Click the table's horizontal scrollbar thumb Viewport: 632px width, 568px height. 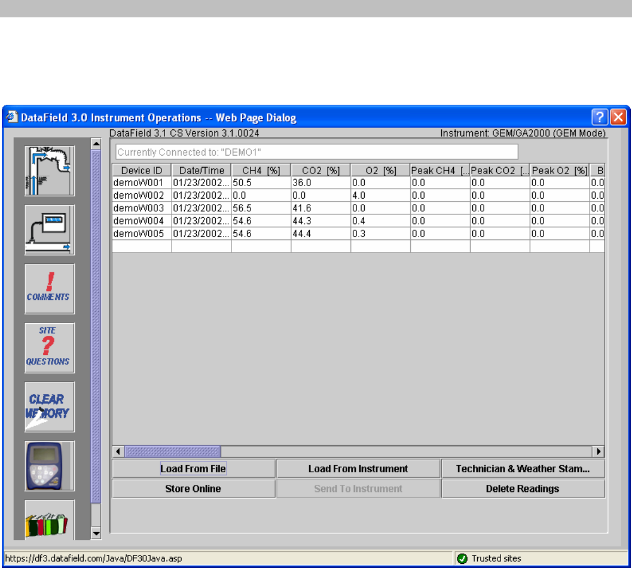[x=173, y=451]
